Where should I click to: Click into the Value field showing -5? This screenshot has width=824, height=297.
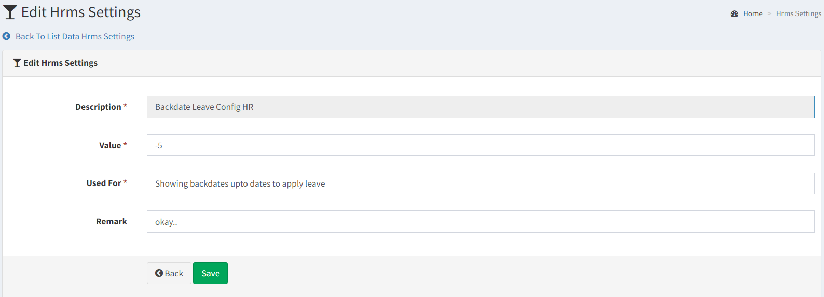(480, 145)
